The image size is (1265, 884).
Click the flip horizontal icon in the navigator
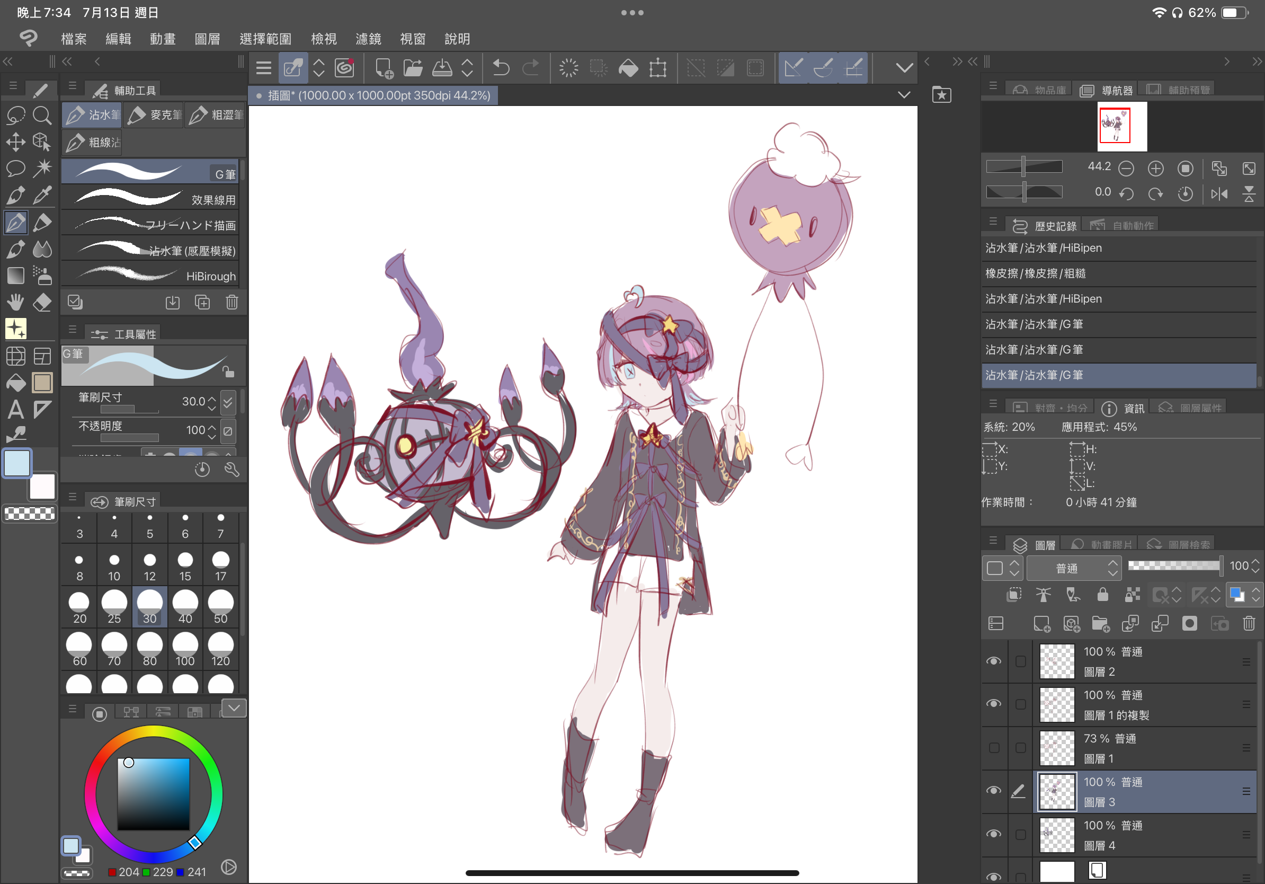1219,194
